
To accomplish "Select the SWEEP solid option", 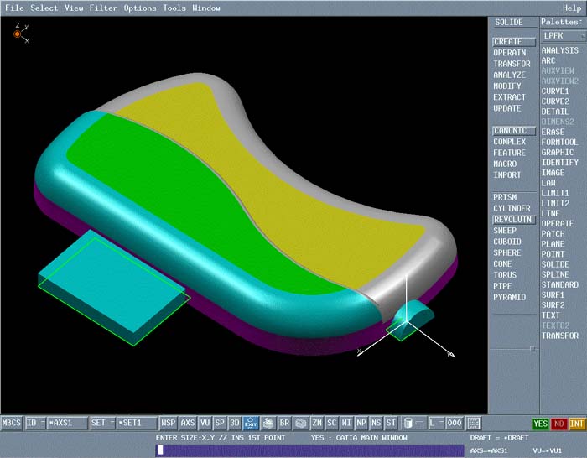I will point(506,231).
